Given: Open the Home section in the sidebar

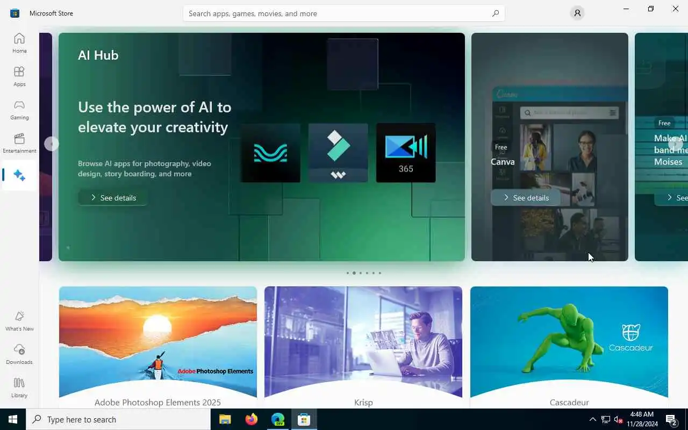Looking at the screenshot, I should [x=19, y=43].
